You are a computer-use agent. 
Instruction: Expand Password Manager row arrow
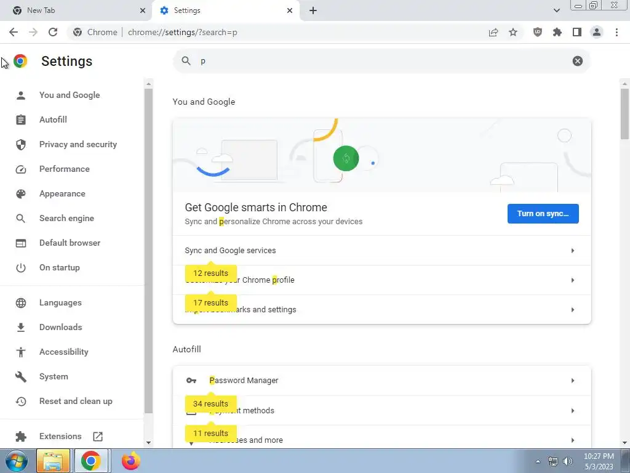pos(573,381)
